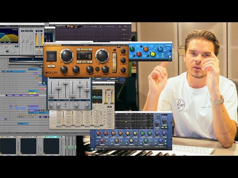
Task: Click the large Feedback knob on H-Delay
Action: [x=102, y=56]
